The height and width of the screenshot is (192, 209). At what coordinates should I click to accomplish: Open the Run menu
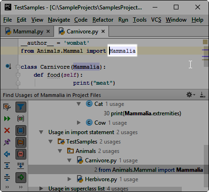pyautogui.click(x=123, y=20)
